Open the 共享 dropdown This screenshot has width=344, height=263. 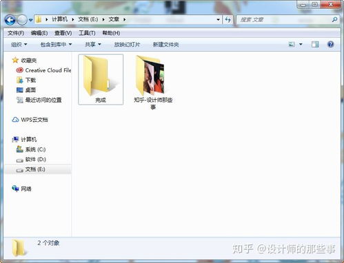[93, 44]
